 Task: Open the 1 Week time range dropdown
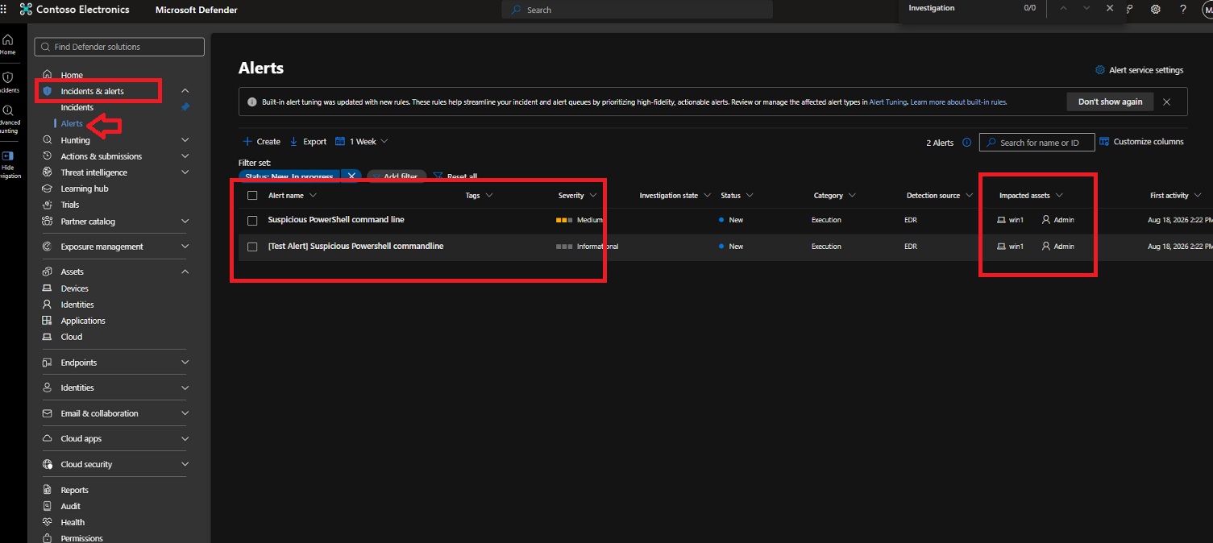coord(362,141)
